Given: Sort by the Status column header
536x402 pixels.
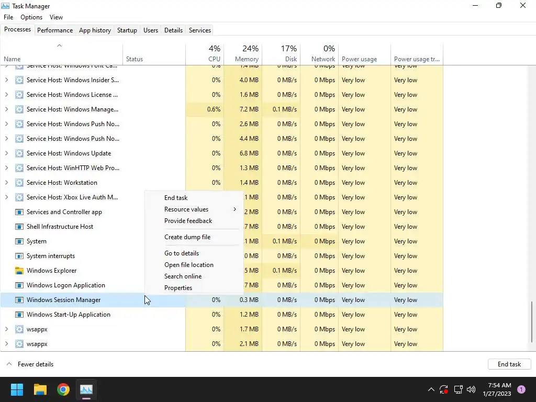Looking at the screenshot, I should (154, 54).
